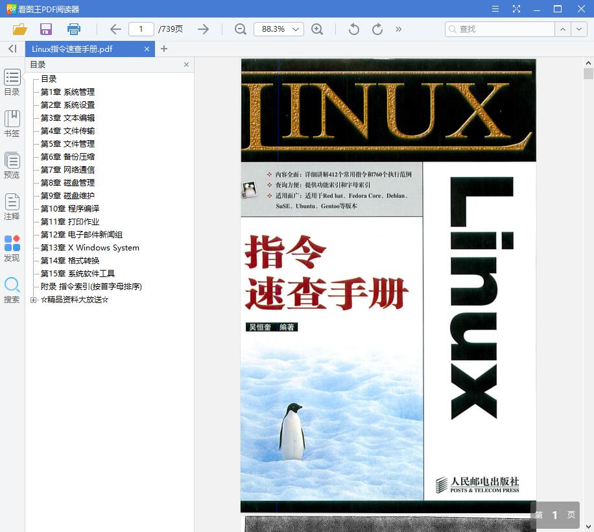Enter fullscreen mode via the expand arrows icon

pyautogui.click(x=516, y=8)
